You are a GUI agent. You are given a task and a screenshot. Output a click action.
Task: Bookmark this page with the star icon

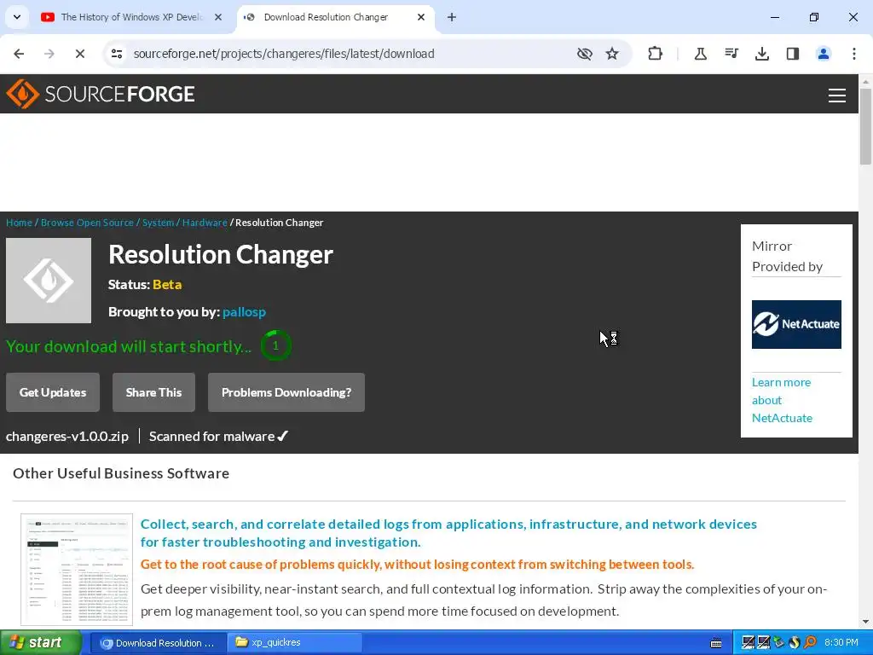click(612, 54)
